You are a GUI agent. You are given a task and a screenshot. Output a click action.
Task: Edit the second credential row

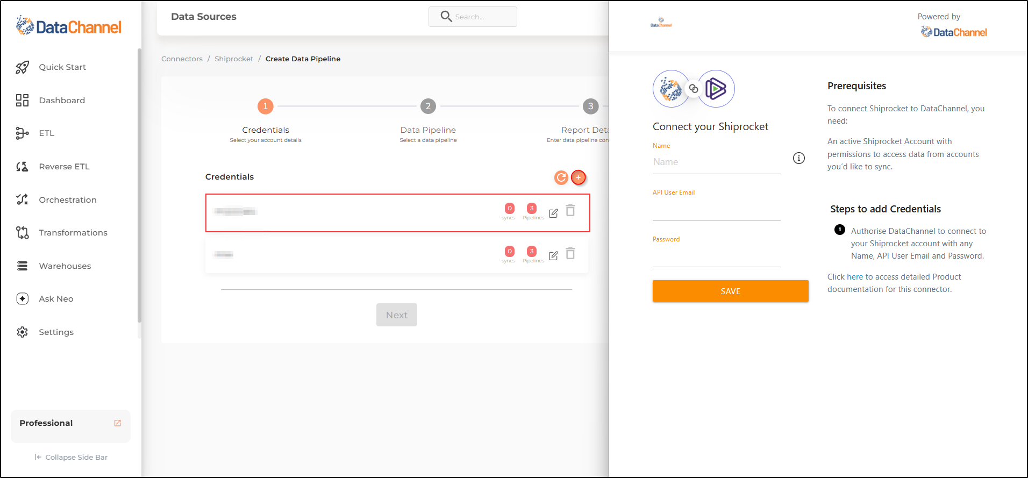(x=553, y=256)
